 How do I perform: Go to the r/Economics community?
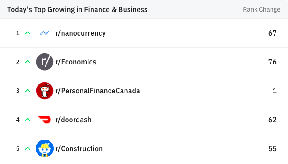coord(75,62)
